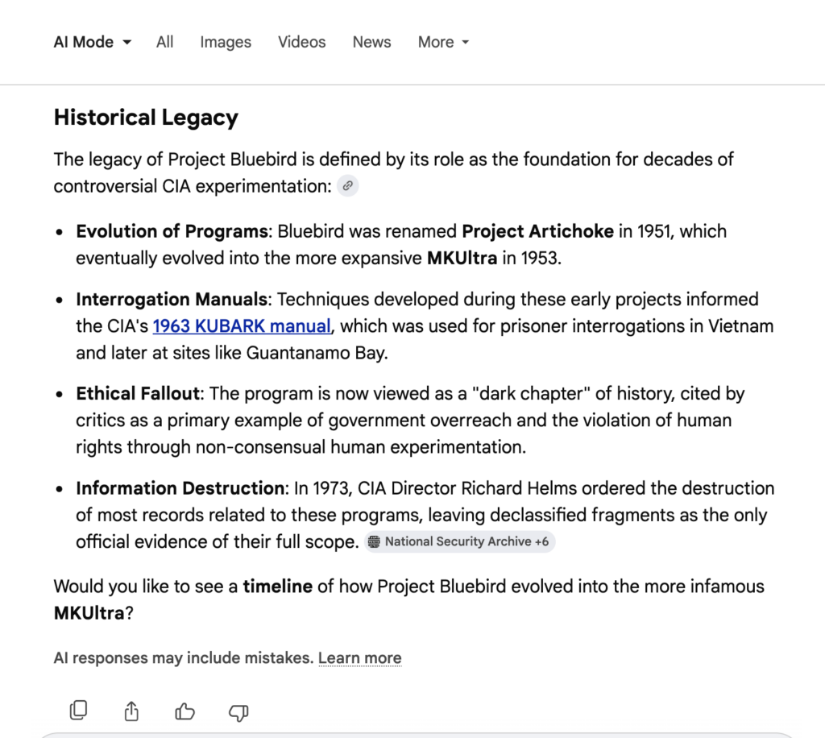Screen dimensions: 825x738
Task: Copy the AI response with the copy icon
Action: pos(78,711)
